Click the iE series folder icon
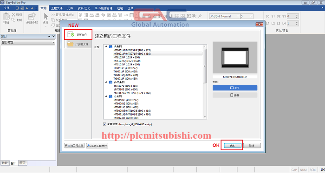This screenshot has width=325, height=173. click(110, 96)
